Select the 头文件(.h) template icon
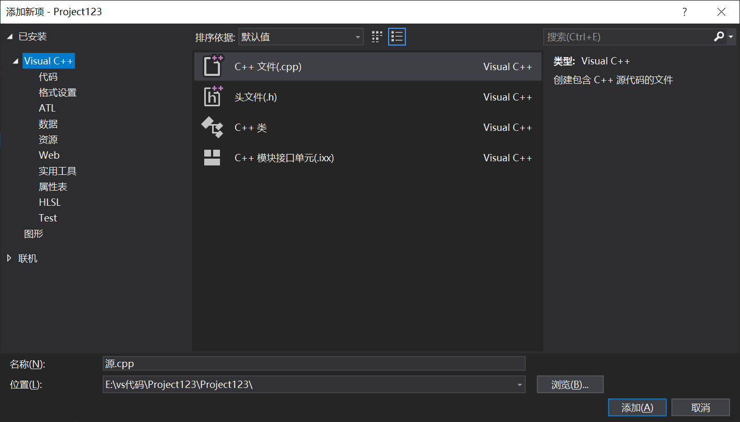The width and height of the screenshot is (740, 422). pos(212,96)
